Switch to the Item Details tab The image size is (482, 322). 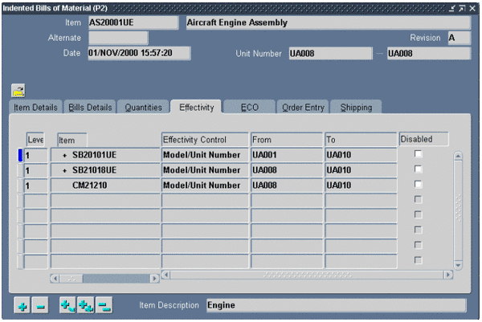[x=35, y=108]
